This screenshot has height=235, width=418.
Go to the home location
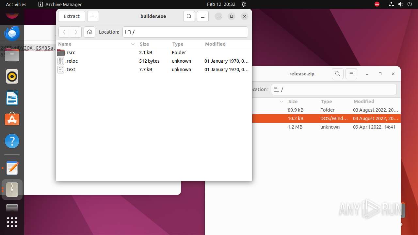pyautogui.click(x=89, y=32)
